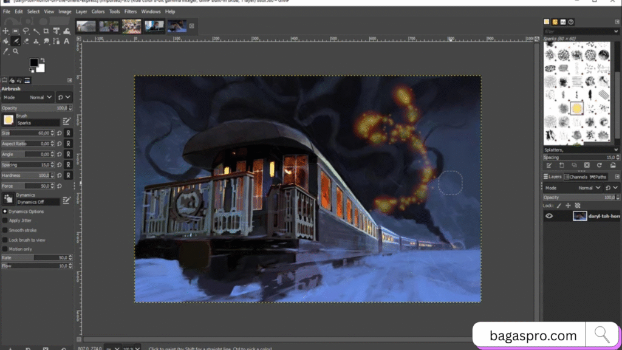The image size is (622, 350).
Task: Click the Delete brush icon
Action: [587, 165]
